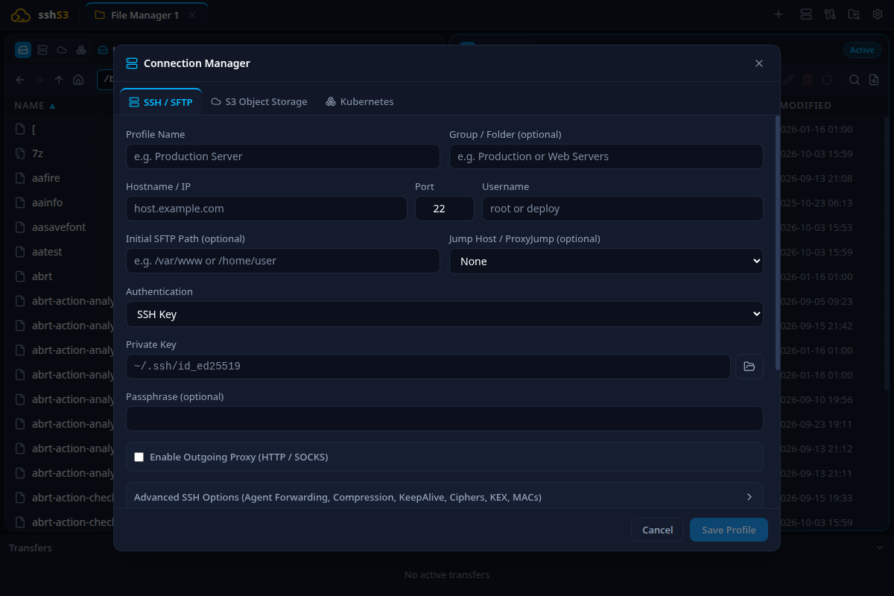This screenshot has height=596, width=894.
Task: Focus the Private Key path field
Action: pos(428,367)
